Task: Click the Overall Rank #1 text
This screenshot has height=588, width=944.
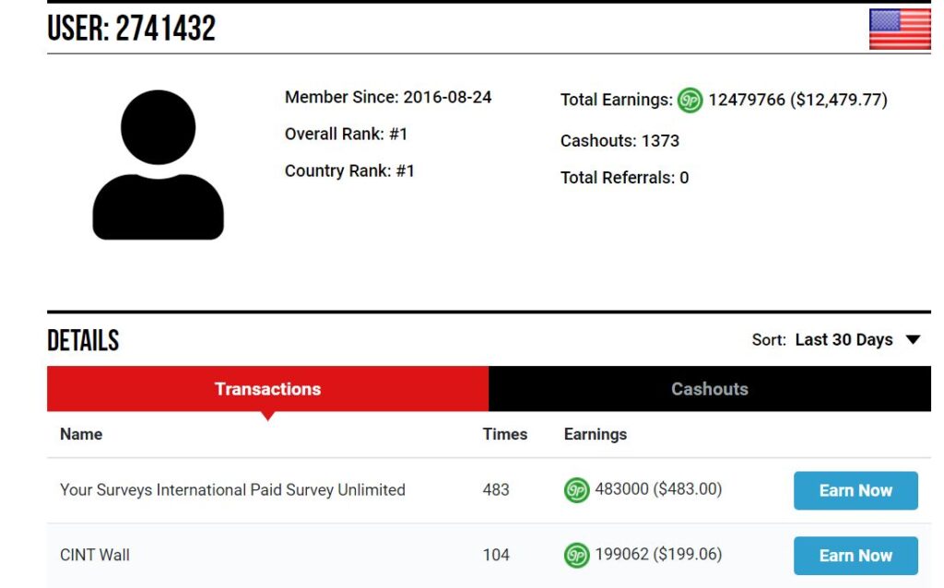Action: (x=346, y=135)
